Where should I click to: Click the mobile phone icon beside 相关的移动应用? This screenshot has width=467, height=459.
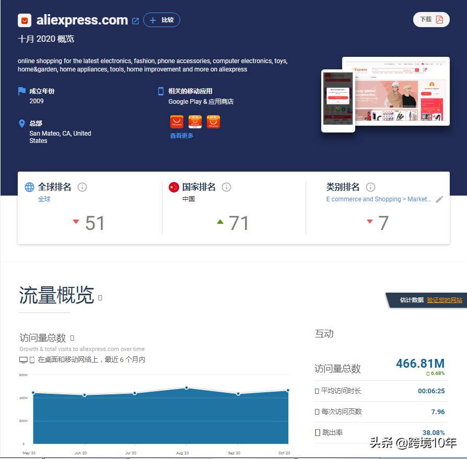point(161,91)
